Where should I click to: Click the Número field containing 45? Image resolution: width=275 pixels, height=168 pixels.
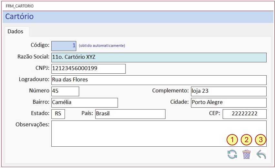[65, 91]
